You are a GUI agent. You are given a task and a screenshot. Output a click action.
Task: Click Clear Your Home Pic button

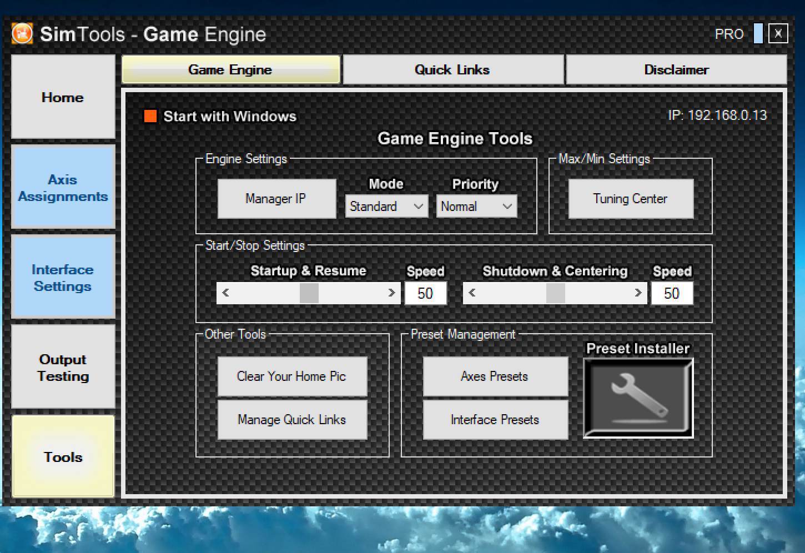pos(292,376)
